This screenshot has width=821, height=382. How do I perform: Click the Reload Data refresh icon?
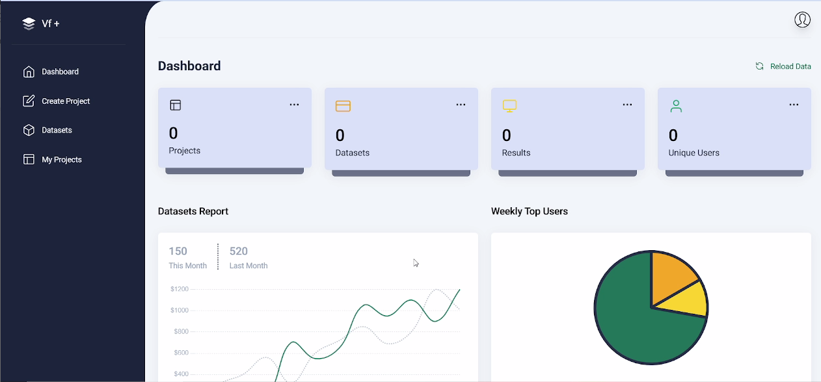(x=759, y=66)
